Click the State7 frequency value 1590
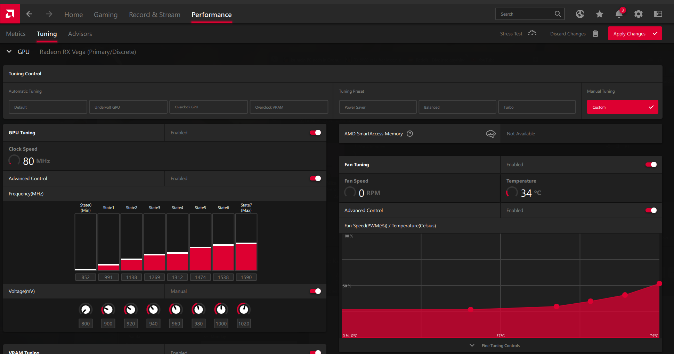This screenshot has height=354, width=674. tap(246, 277)
